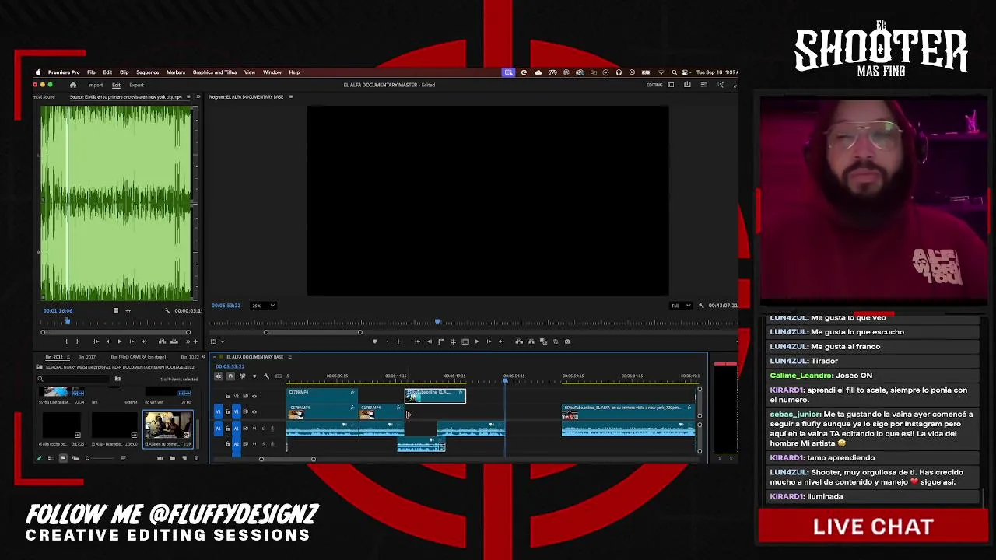Click program monitor Mark In

[x=387, y=341]
